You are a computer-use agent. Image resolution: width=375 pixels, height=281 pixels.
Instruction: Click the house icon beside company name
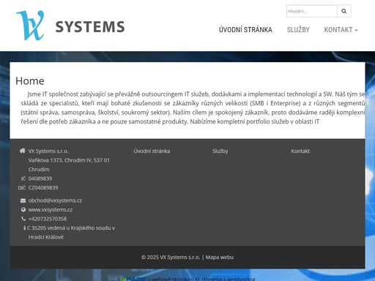click(x=23, y=151)
